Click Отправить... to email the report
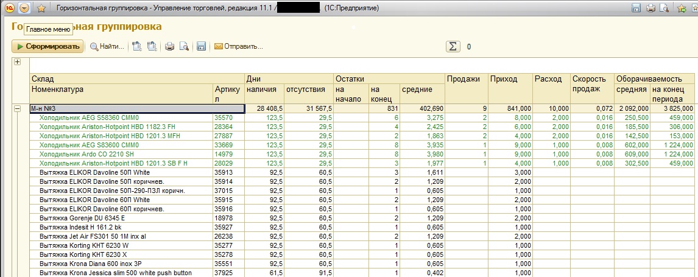 [239, 46]
